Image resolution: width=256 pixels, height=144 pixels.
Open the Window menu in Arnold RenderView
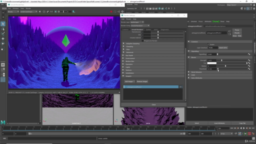pyautogui.click(x=16, y=8)
